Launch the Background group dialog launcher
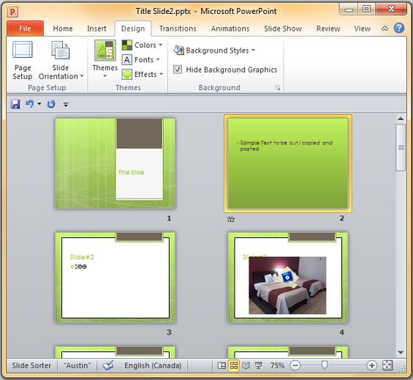 tap(277, 88)
